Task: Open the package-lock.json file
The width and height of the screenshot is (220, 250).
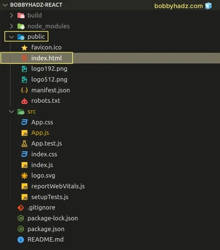Action: (53, 218)
